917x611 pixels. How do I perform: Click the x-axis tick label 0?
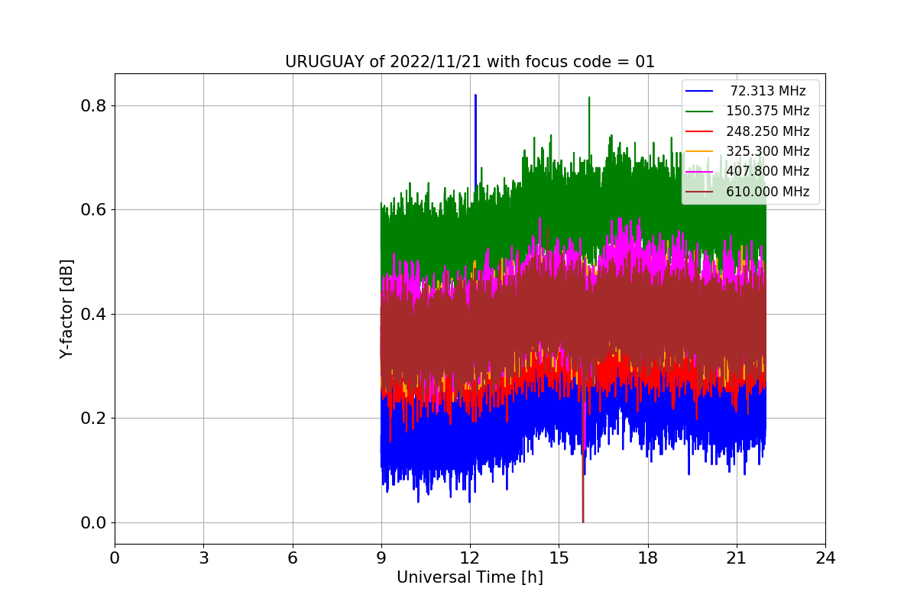[x=115, y=558]
